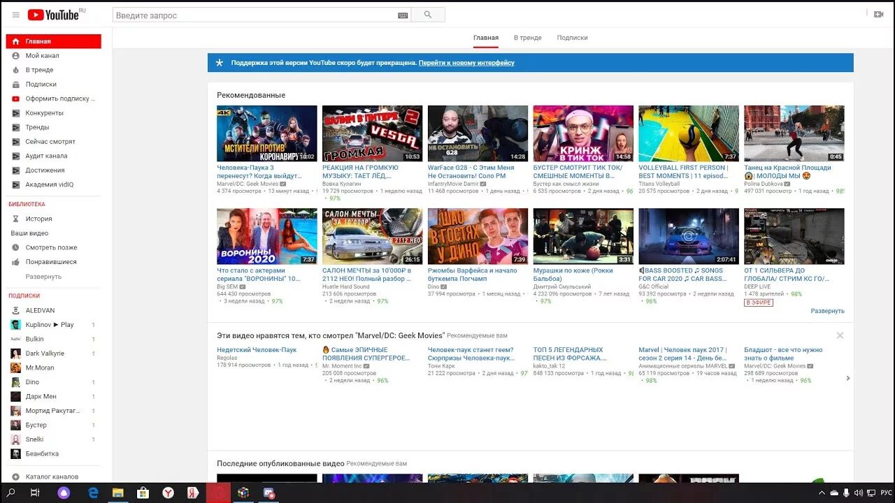Open Смотреть позже playlist
The image size is (895, 503).
(x=53, y=247)
